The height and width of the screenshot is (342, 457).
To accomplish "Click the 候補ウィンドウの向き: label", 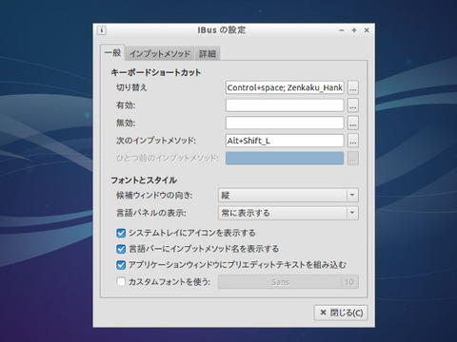I will click(x=154, y=196).
